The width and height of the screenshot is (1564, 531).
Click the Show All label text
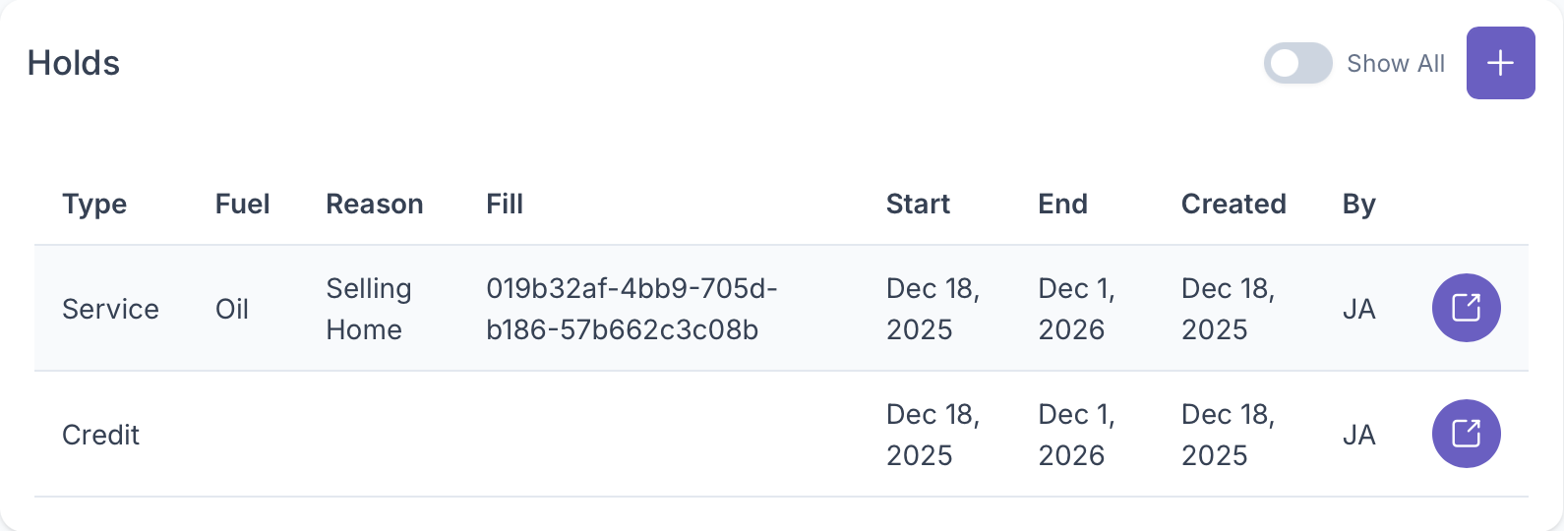pyautogui.click(x=1395, y=63)
